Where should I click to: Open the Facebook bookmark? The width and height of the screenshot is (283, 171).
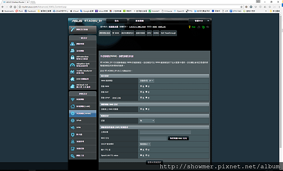[x=30, y=11]
